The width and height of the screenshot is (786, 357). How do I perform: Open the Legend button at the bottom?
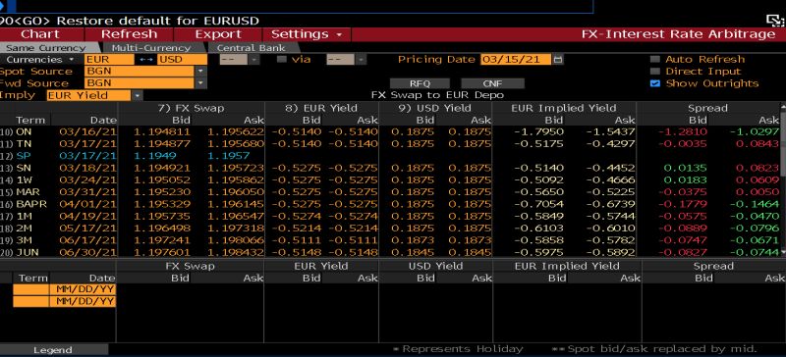pyautogui.click(x=53, y=350)
